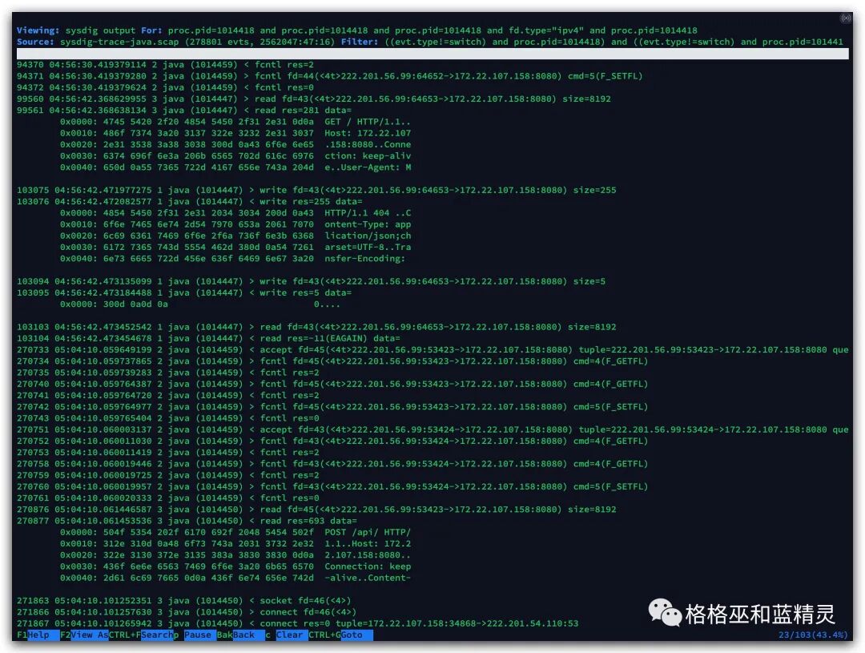Select the highlighted white row below Source

coord(432,54)
